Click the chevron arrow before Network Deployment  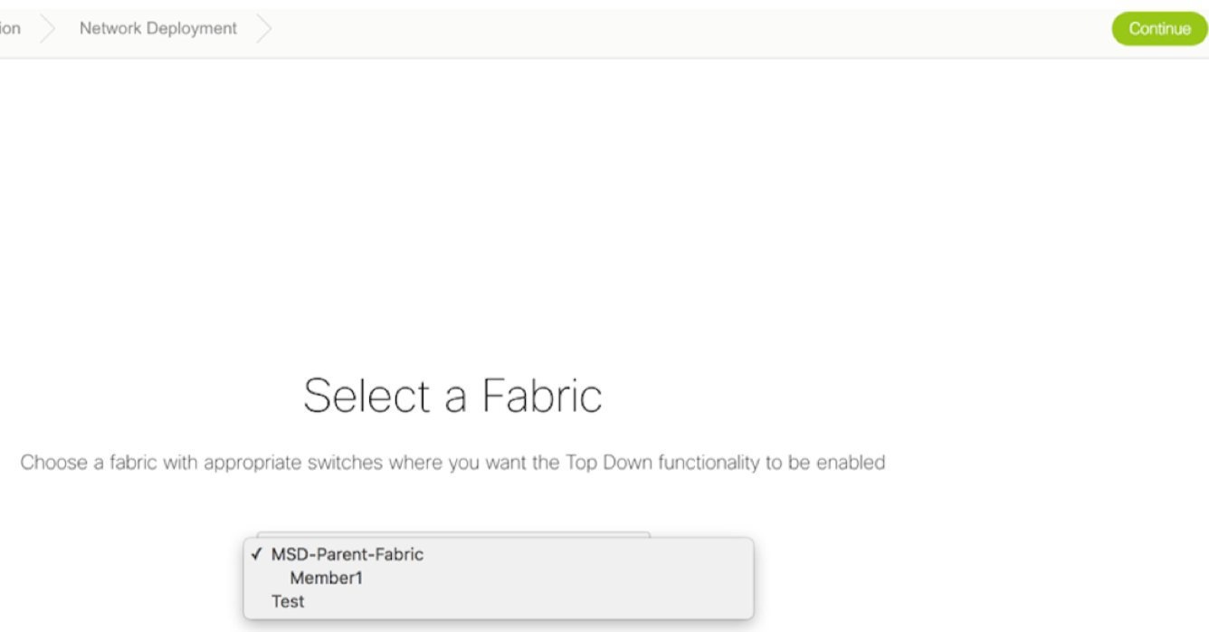[x=49, y=28]
